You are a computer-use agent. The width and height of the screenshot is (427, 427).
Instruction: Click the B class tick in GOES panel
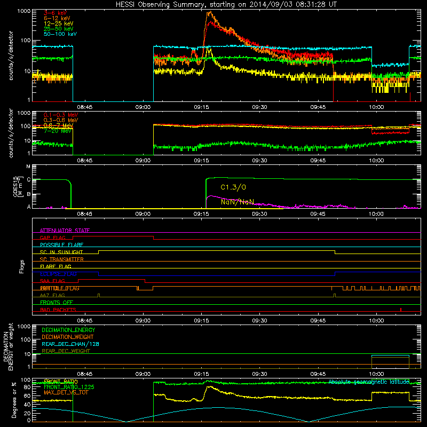[29, 194]
